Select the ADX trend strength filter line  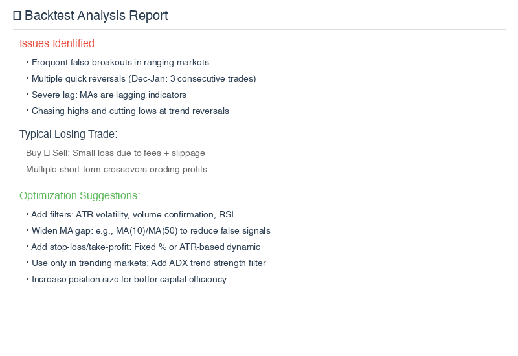(x=148, y=263)
